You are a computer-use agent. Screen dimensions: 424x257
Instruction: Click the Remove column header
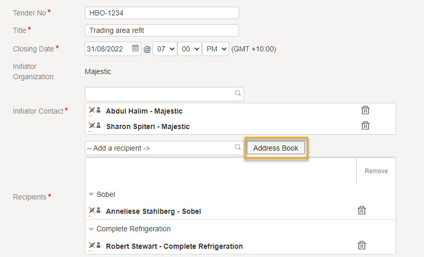[376, 171]
